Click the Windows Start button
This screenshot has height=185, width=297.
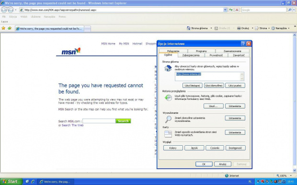(11, 182)
